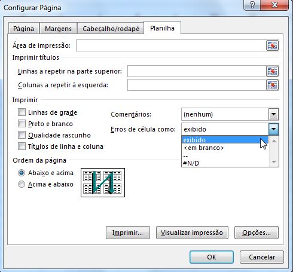Click range selector icon for Colunas a repetir
The image size is (293, 272).
click(x=272, y=85)
